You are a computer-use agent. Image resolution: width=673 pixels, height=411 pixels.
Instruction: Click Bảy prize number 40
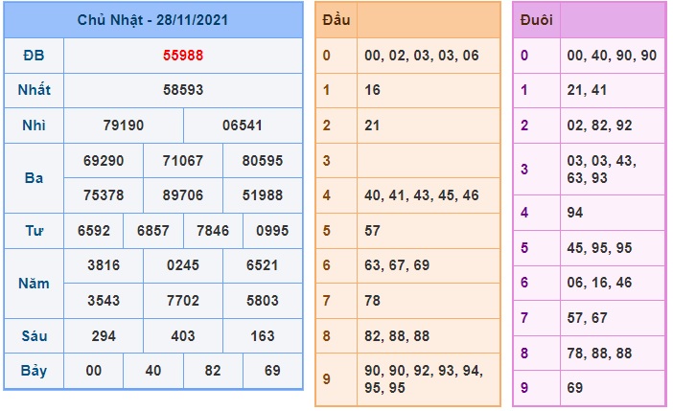[153, 370]
